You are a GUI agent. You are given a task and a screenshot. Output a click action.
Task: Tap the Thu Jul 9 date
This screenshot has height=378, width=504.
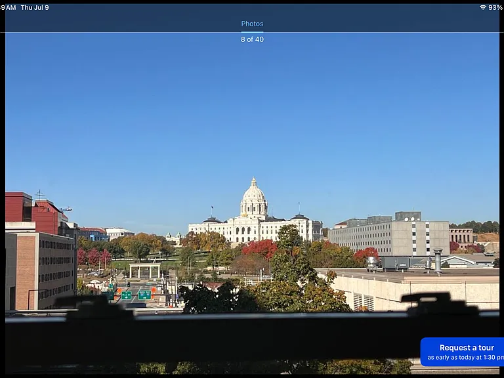[x=35, y=7]
